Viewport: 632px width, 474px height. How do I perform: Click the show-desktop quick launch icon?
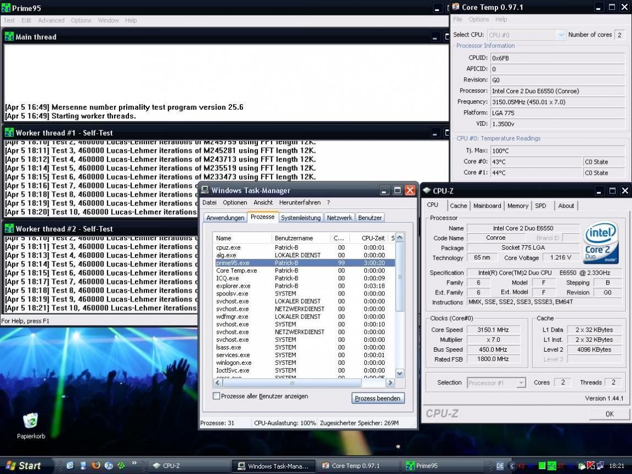(x=83, y=465)
